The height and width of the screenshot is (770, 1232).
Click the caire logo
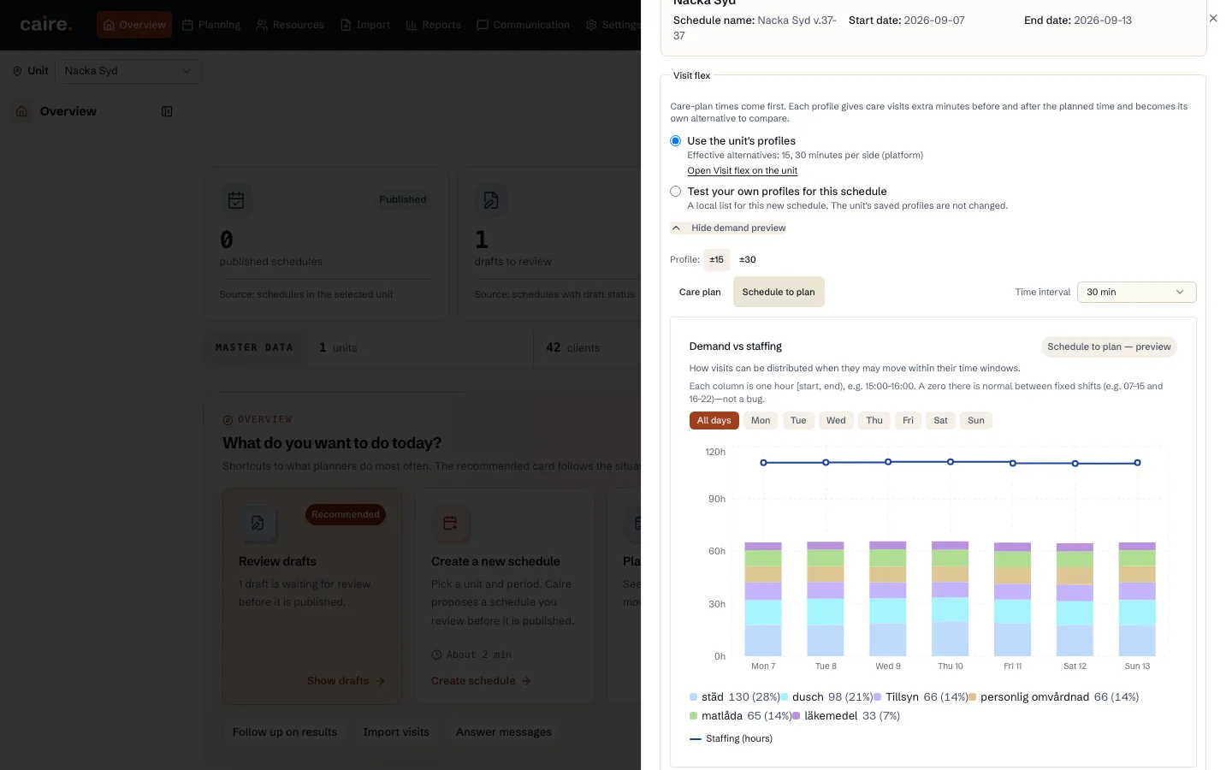point(46,25)
